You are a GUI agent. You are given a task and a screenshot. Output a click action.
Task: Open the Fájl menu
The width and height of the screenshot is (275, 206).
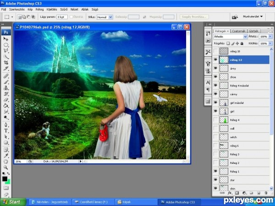click(4, 10)
